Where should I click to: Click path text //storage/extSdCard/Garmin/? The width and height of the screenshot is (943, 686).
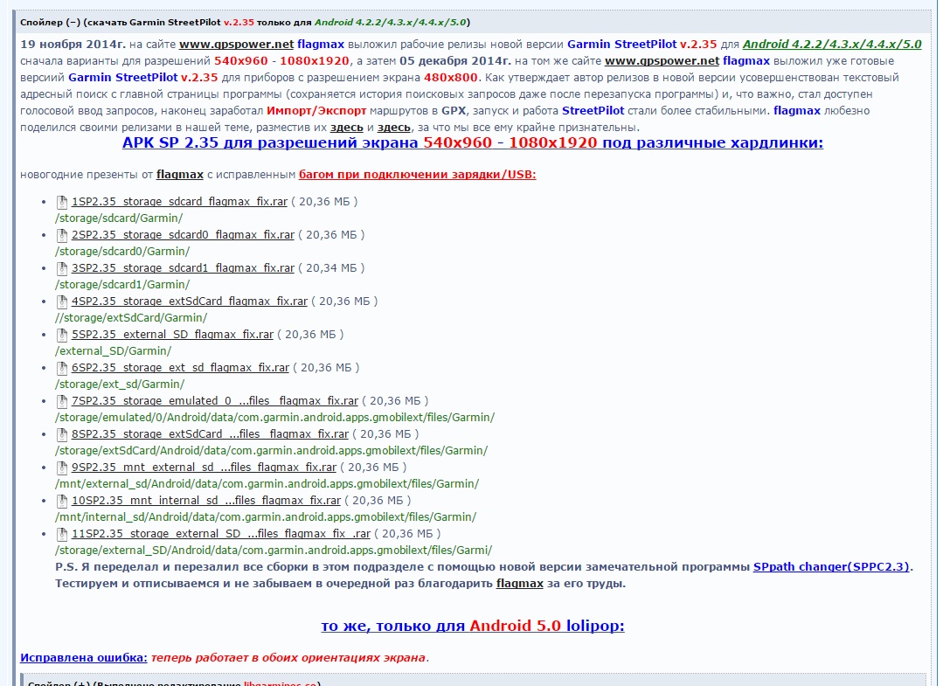pyautogui.click(x=131, y=317)
